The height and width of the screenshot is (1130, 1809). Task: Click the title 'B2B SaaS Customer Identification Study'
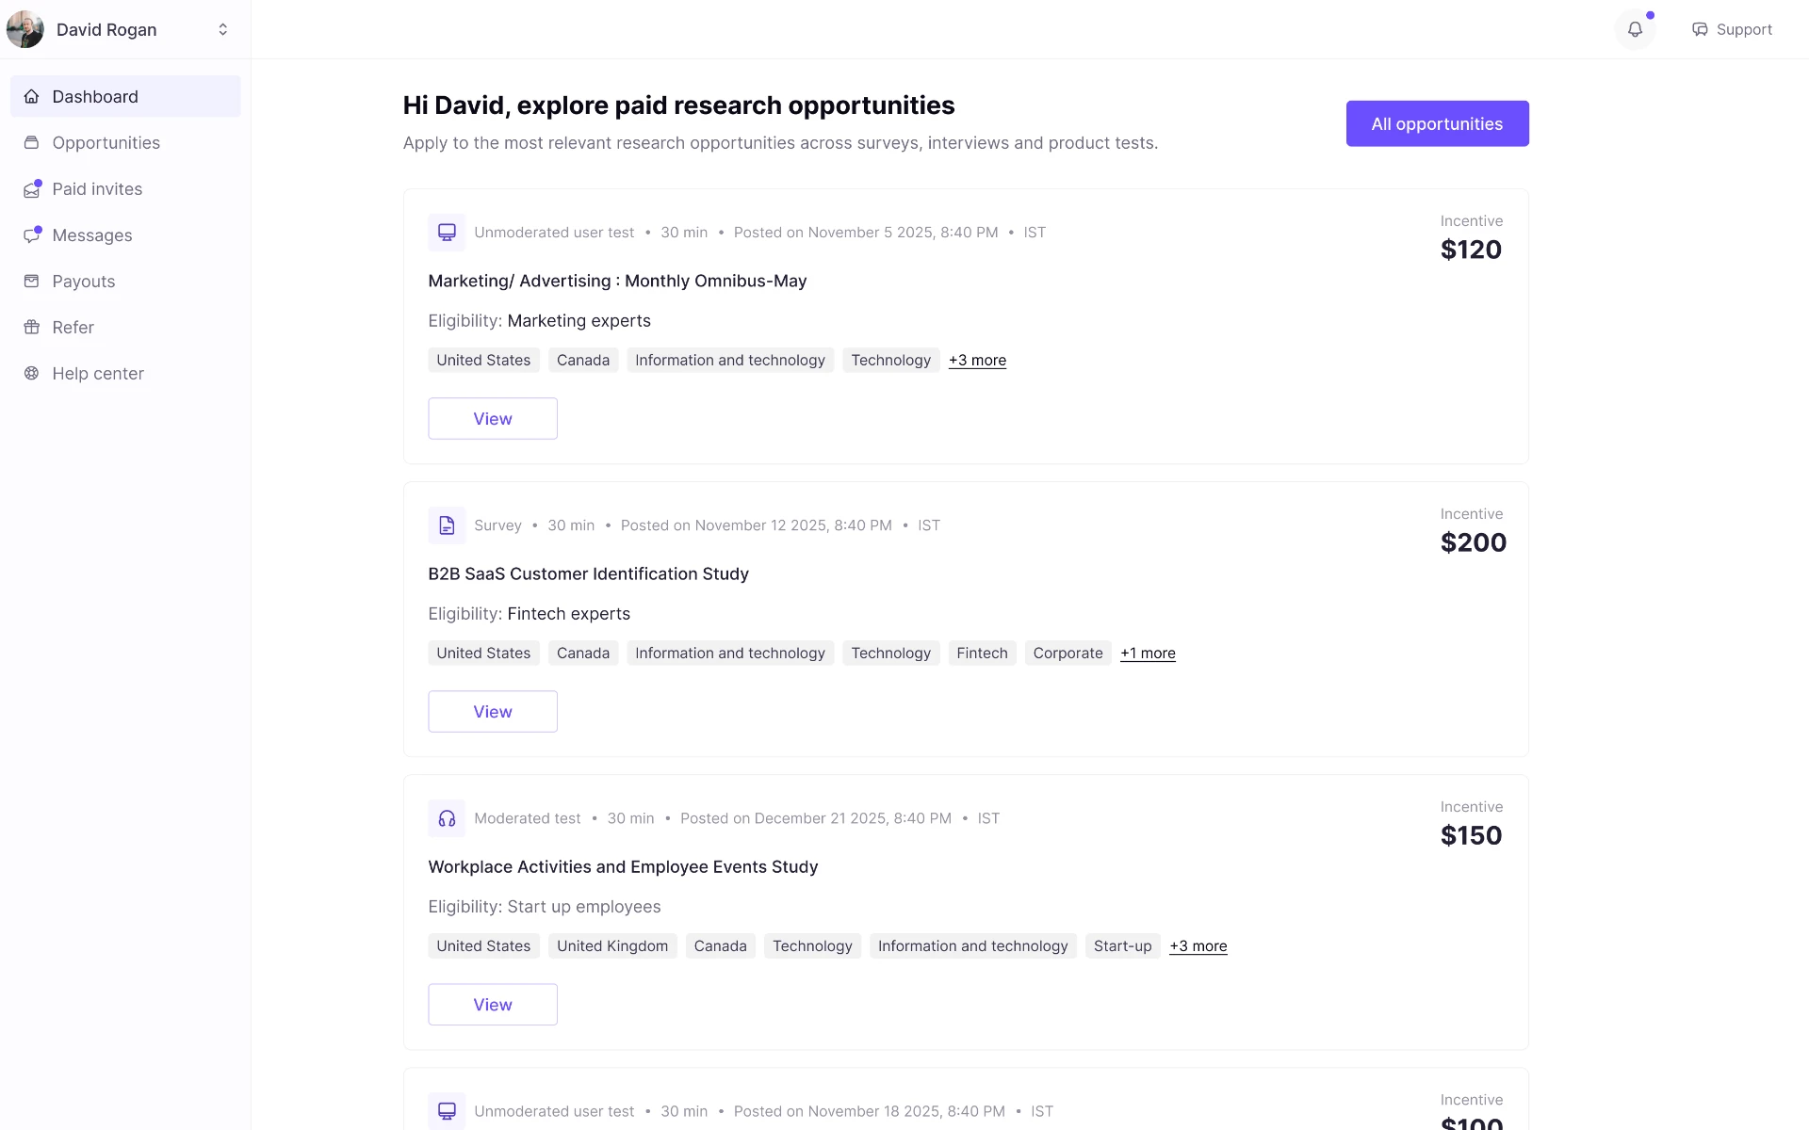588,573
